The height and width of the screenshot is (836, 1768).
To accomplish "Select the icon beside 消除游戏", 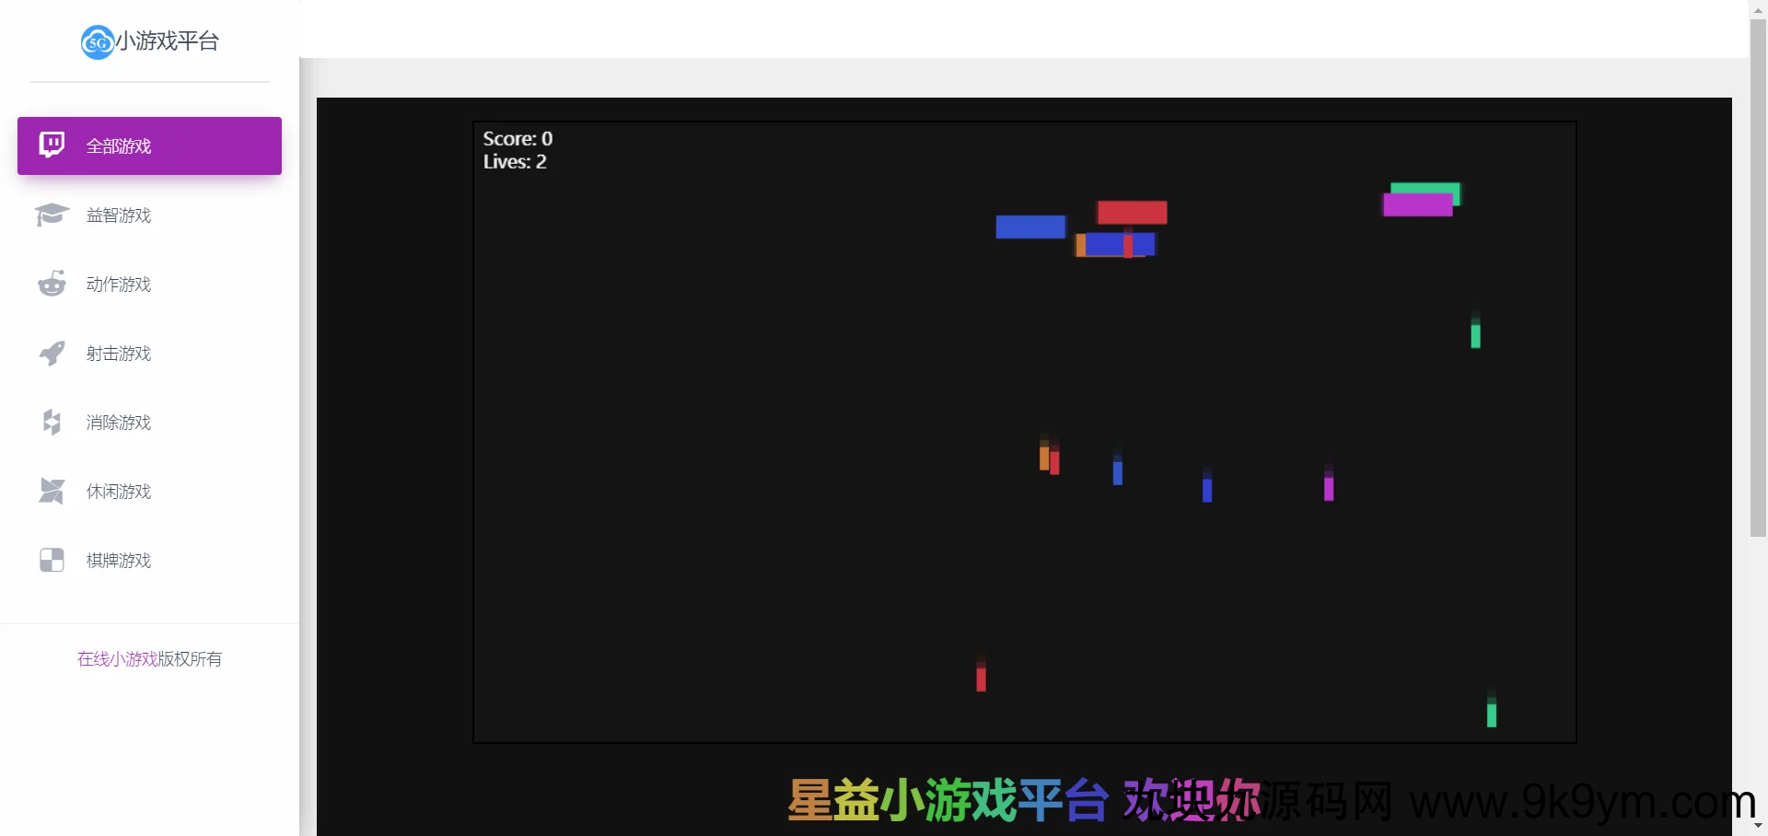I will click(x=52, y=422).
